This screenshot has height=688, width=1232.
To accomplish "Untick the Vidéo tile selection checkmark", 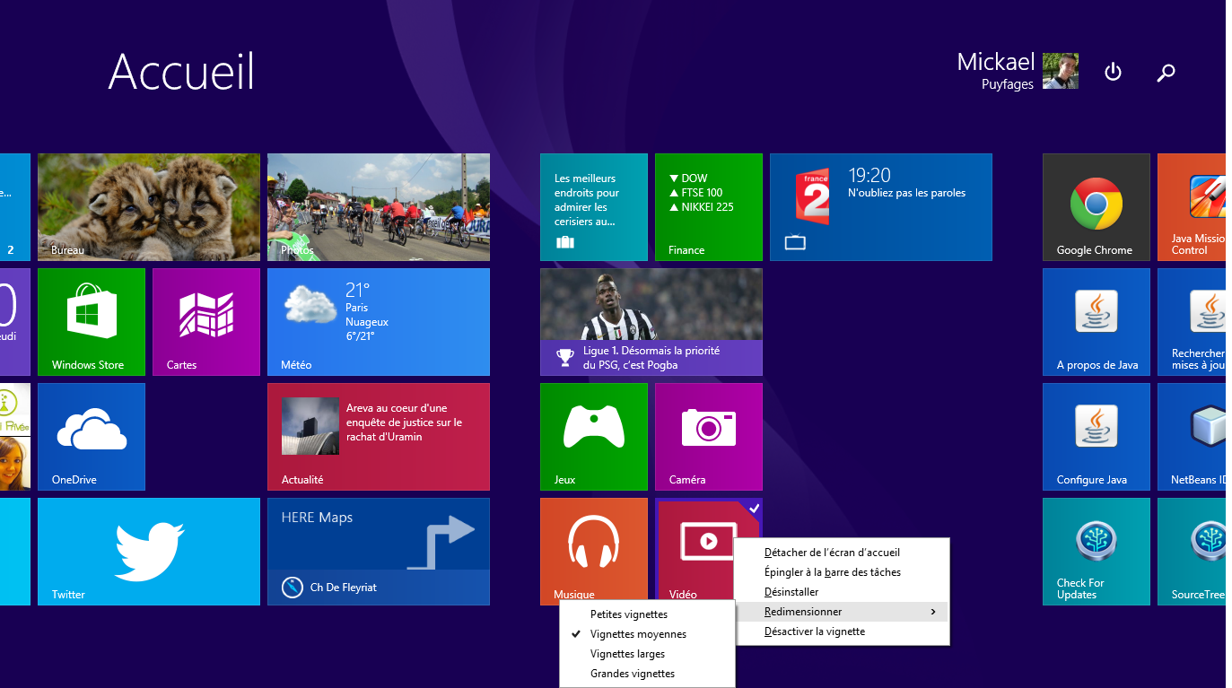I will click(x=754, y=509).
